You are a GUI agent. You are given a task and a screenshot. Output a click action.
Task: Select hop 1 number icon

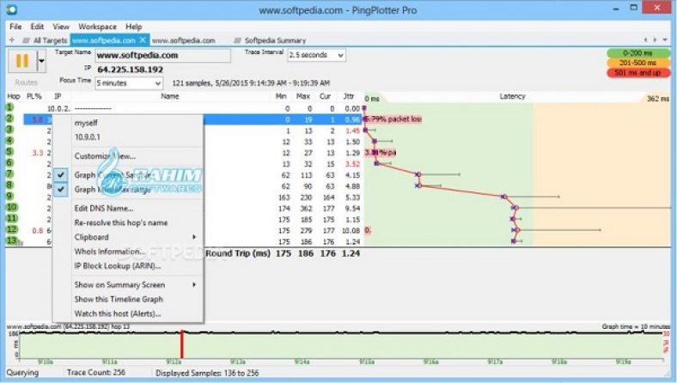click(x=10, y=107)
